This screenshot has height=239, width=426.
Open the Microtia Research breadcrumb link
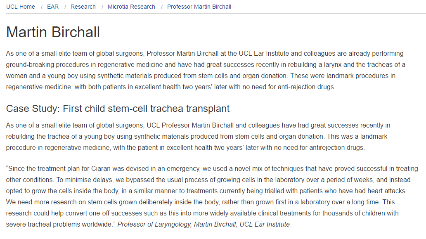[131, 7]
